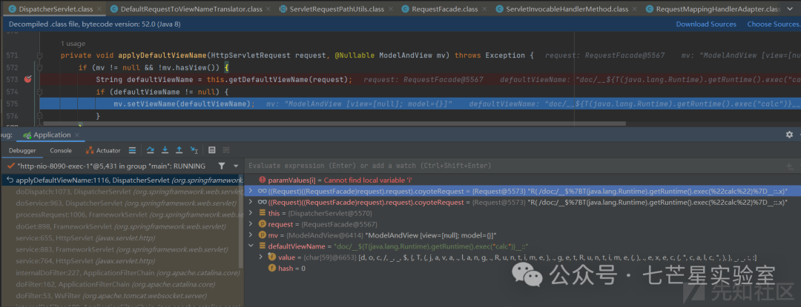Click the field icon beside hash = 0
The image size is (801, 307).
(272, 268)
